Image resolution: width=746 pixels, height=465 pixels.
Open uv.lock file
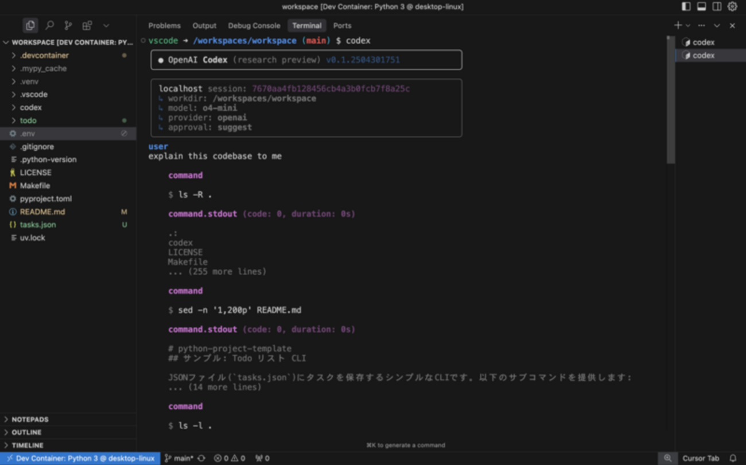tap(68, 237)
